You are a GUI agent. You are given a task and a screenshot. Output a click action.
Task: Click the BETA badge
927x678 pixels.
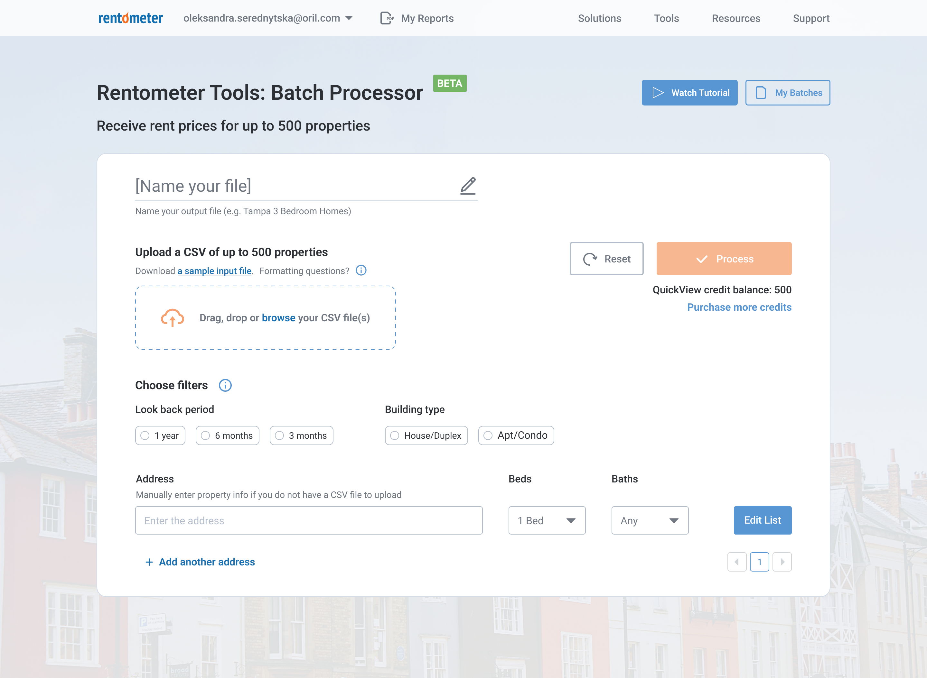pos(450,83)
